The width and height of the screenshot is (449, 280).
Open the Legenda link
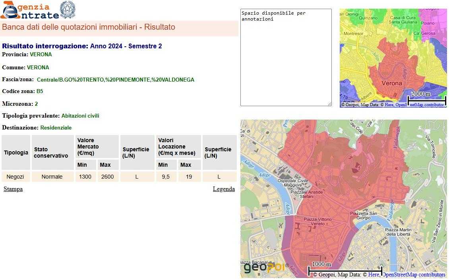224,189
